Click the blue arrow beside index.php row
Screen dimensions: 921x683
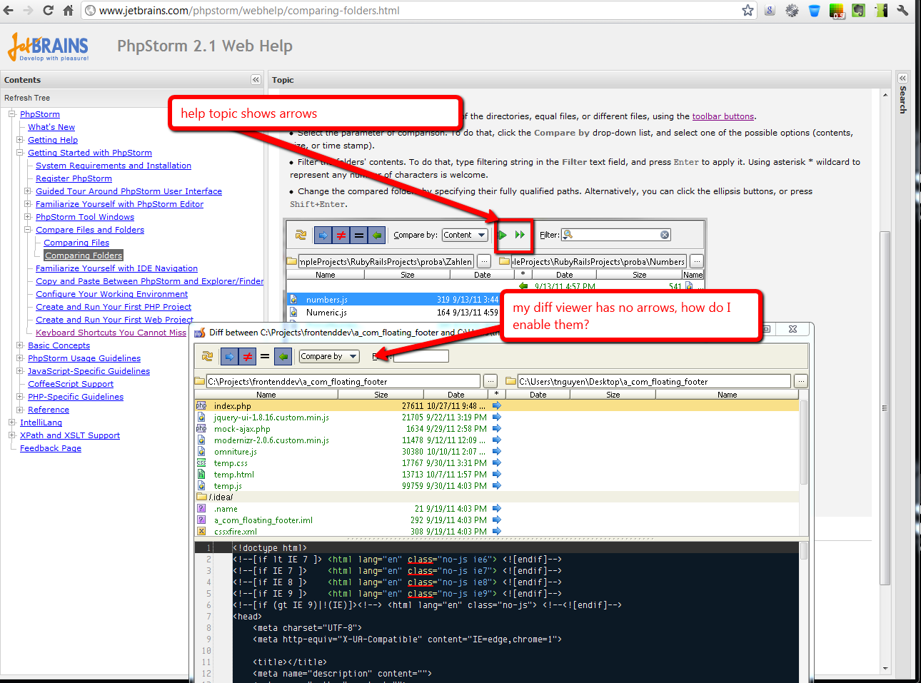pyautogui.click(x=497, y=405)
